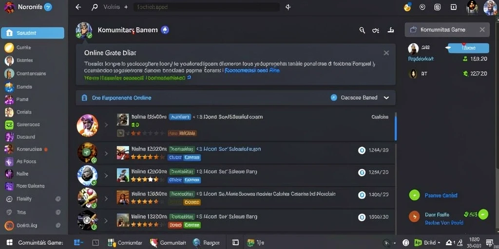The width and height of the screenshot is (499, 249).
Task: Click the blue badge after Komumitars Banem
Action: click(x=165, y=30)
